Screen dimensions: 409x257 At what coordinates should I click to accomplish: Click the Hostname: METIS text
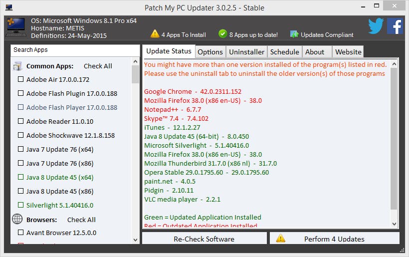58,28
